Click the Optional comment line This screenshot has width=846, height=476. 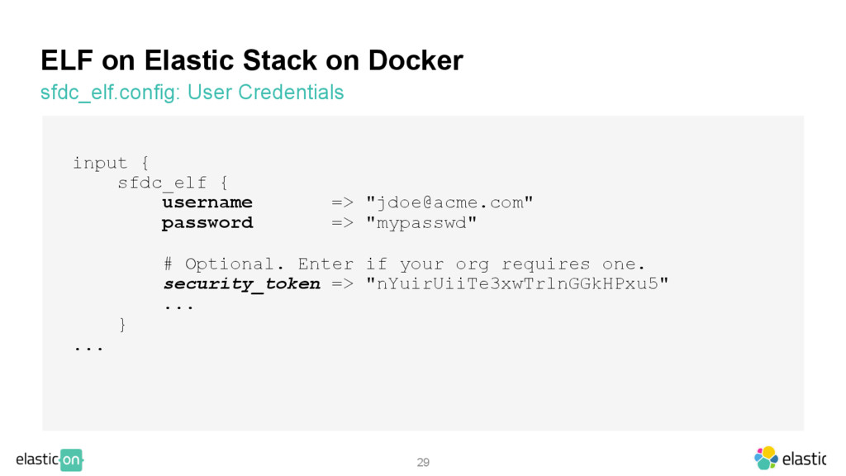(x=404, y=264)
